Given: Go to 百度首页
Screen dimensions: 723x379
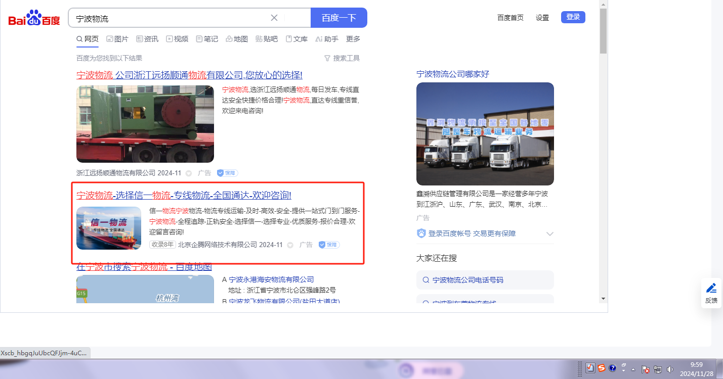Looking at the screenshot, I should click(x=511, y=18).
